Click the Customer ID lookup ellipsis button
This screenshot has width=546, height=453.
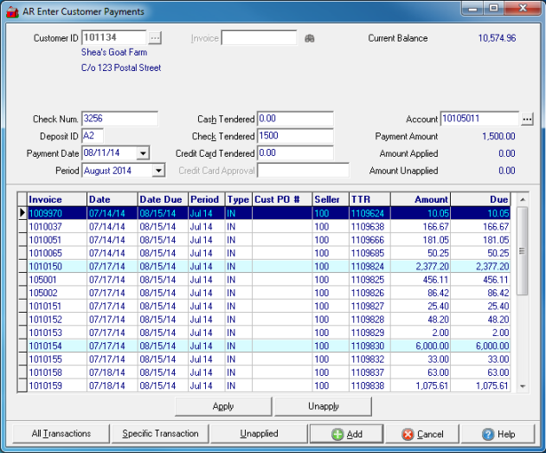pos(155,38)
